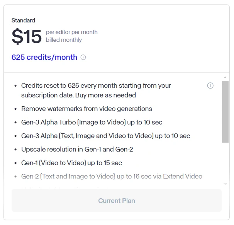This screenshot has height=225, width=234.
Task: Select the Gen-3 Alpha Turbo feature line
Action: [92, 122]
